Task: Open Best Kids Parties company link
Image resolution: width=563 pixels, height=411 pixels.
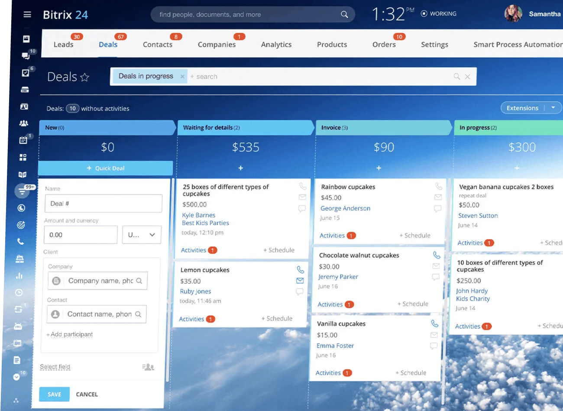Action: coord(205,223)
